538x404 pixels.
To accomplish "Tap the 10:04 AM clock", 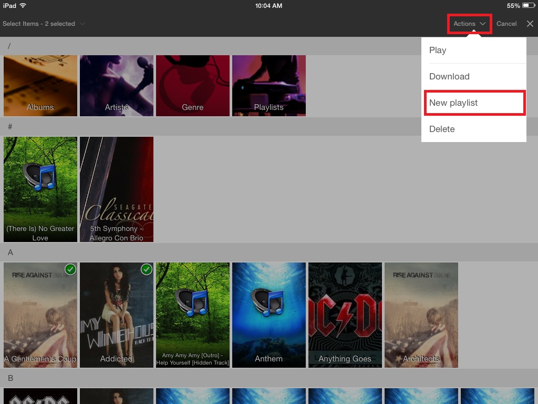I will [x=268, y=5].
